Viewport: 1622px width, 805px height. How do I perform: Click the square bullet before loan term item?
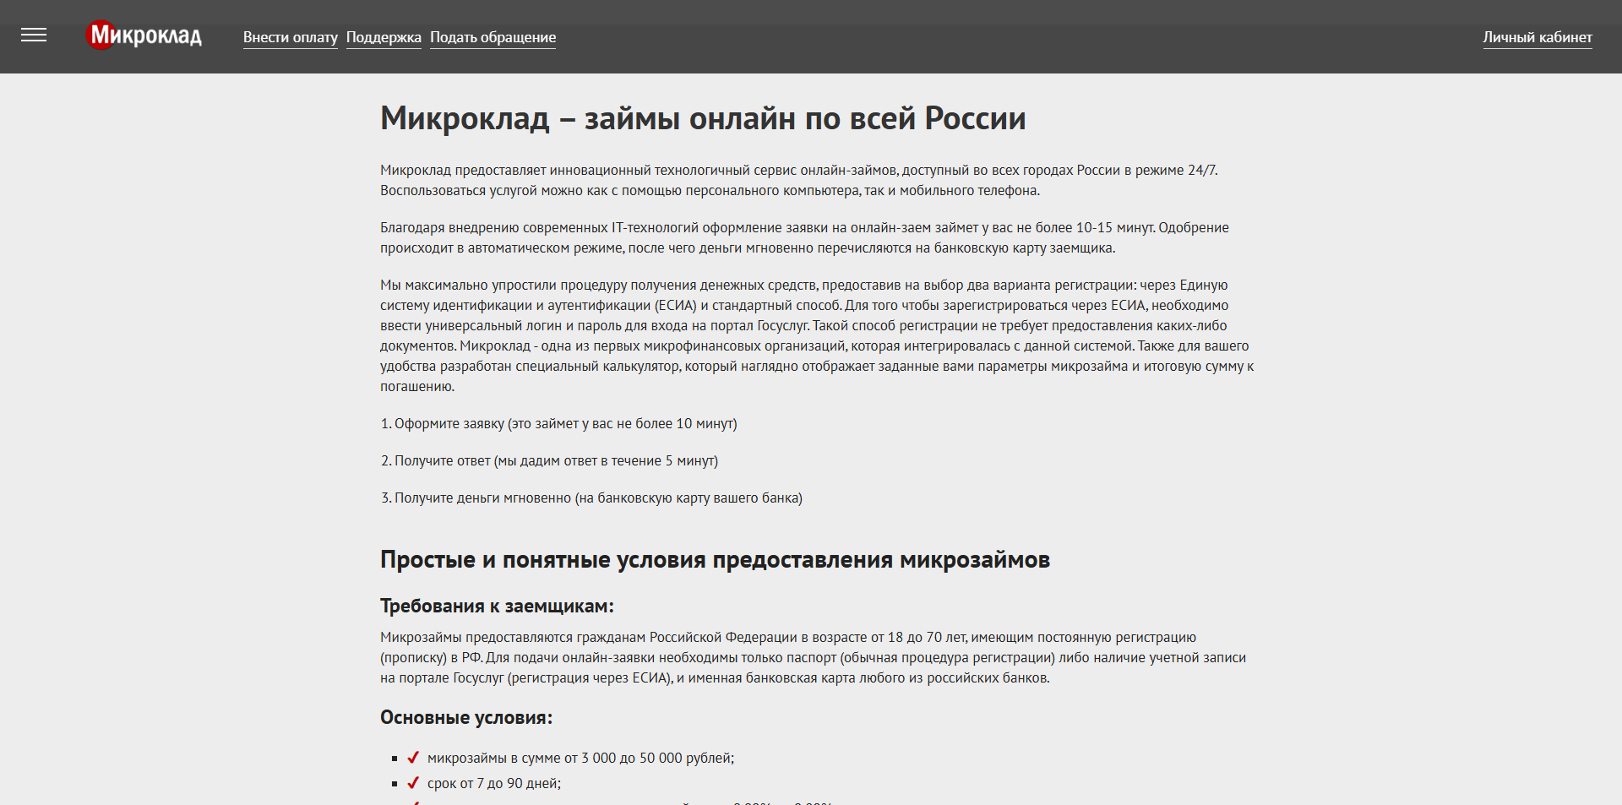394,783
